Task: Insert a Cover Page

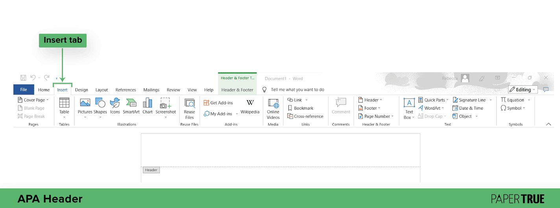Action: tap(33, 100)
